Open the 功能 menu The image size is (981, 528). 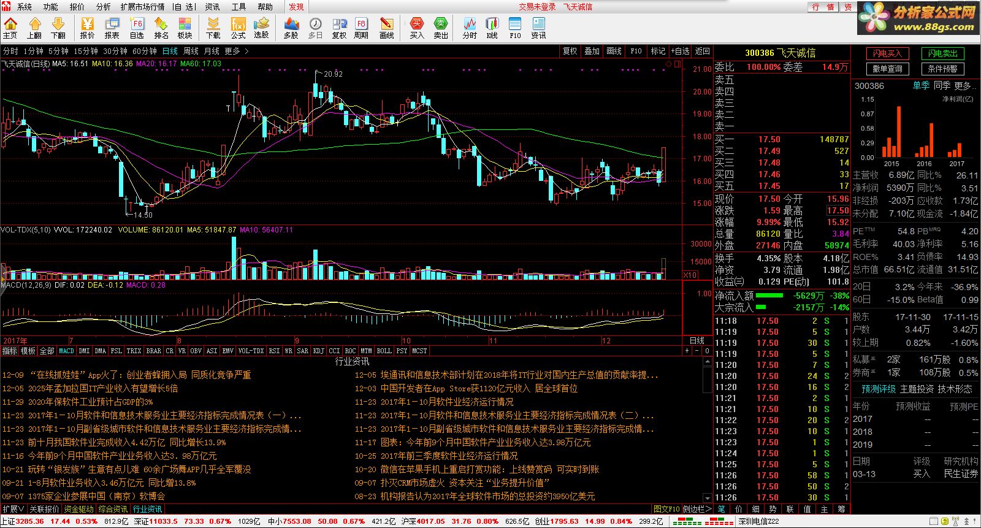[x=51, y=7]
